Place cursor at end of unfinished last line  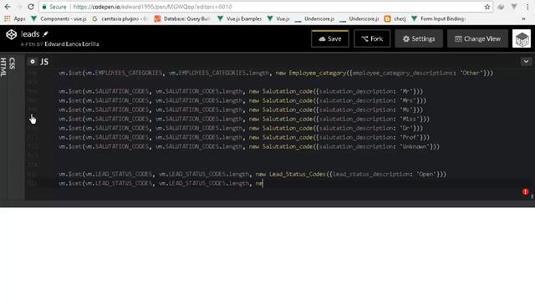(x=263, y=184)
